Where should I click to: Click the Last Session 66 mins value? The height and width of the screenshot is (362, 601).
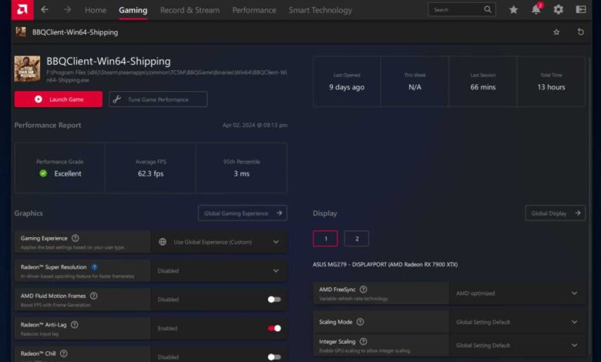(483, 87)
